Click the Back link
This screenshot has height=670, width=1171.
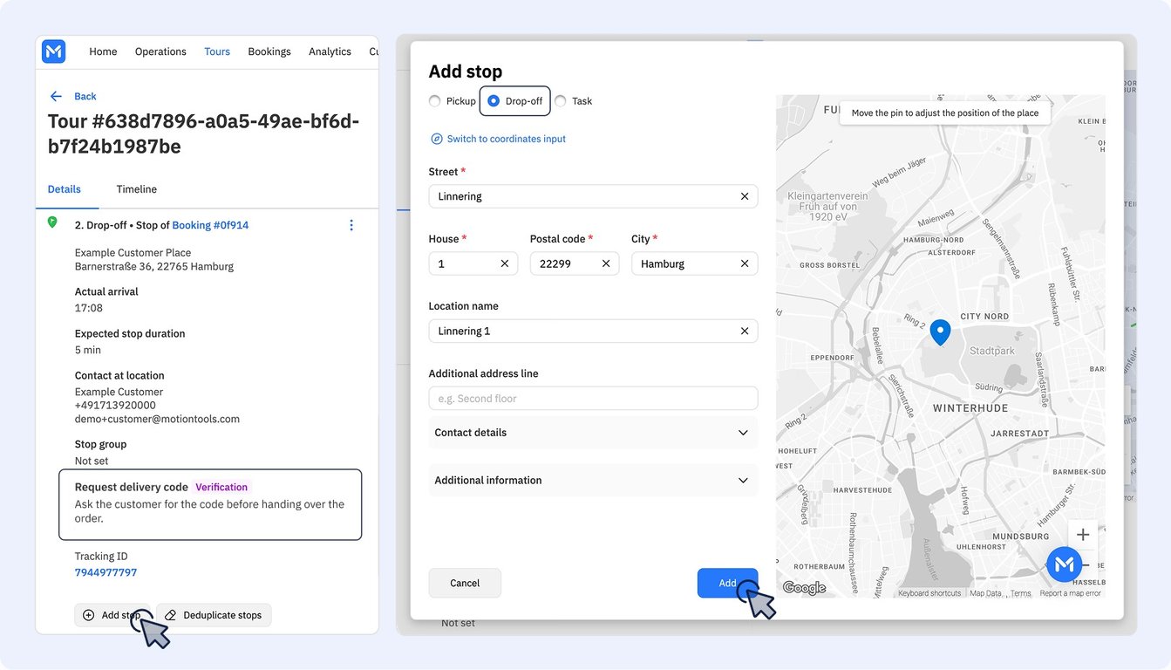point(85,96)
